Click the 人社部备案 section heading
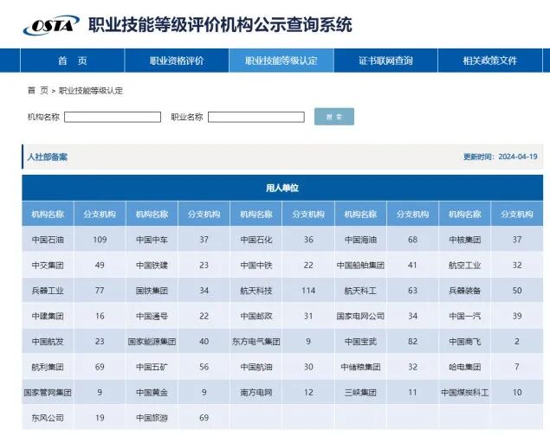 pyautogui.click(x=48, y=157)
